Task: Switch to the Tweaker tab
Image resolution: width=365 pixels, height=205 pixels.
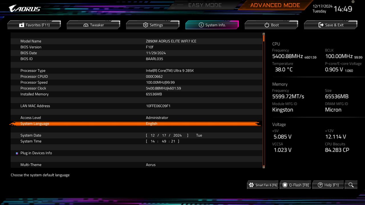Action: (x=94, y=25)
